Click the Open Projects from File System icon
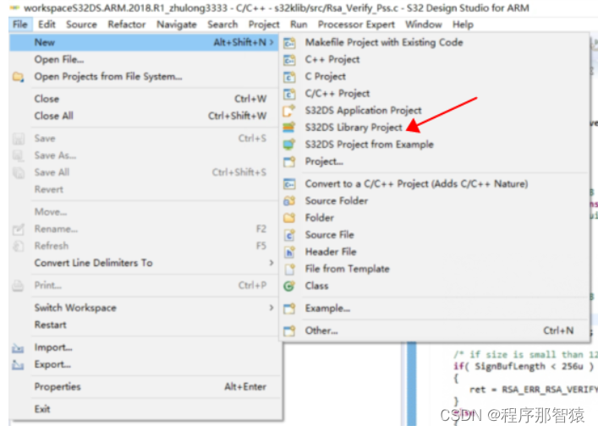 click(18, 77)
